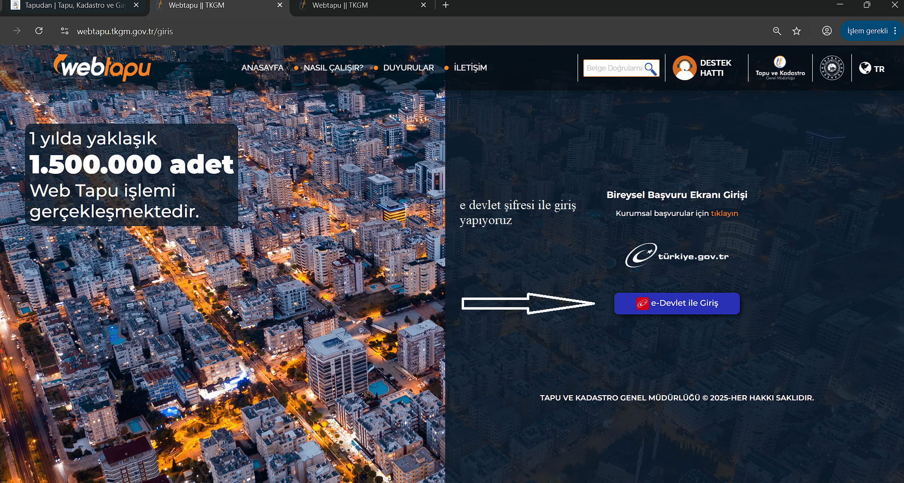Click the ministry round emblem icon

pos(832,68)
